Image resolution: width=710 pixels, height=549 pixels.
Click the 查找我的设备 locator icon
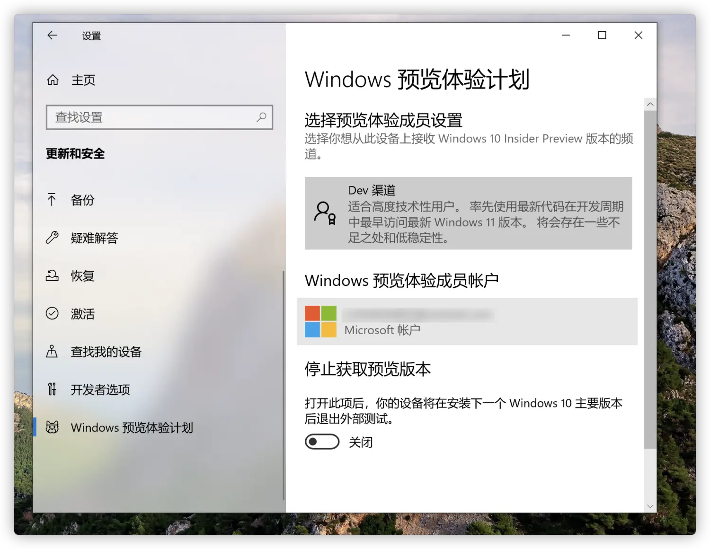52,351
